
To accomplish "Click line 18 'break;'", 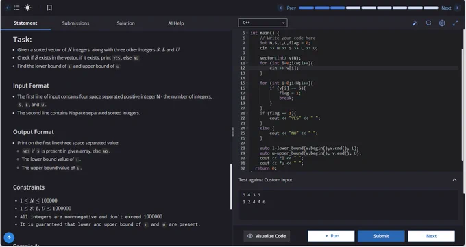I will (x=286, y=98).
